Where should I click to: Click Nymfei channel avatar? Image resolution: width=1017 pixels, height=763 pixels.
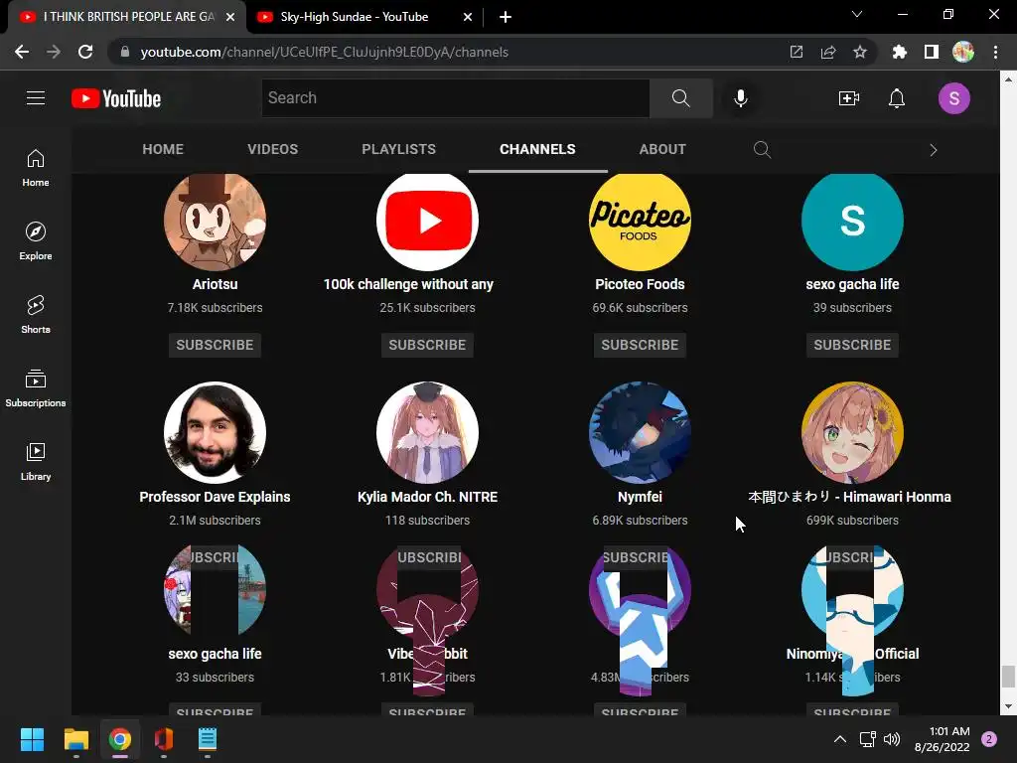click(x=640, y=433)
